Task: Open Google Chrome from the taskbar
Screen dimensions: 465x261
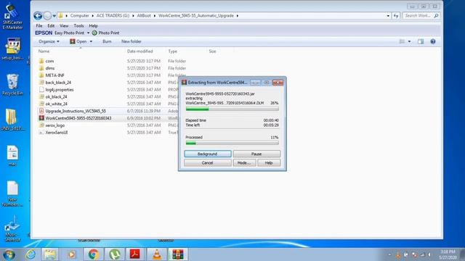Action: coord(93,254)
